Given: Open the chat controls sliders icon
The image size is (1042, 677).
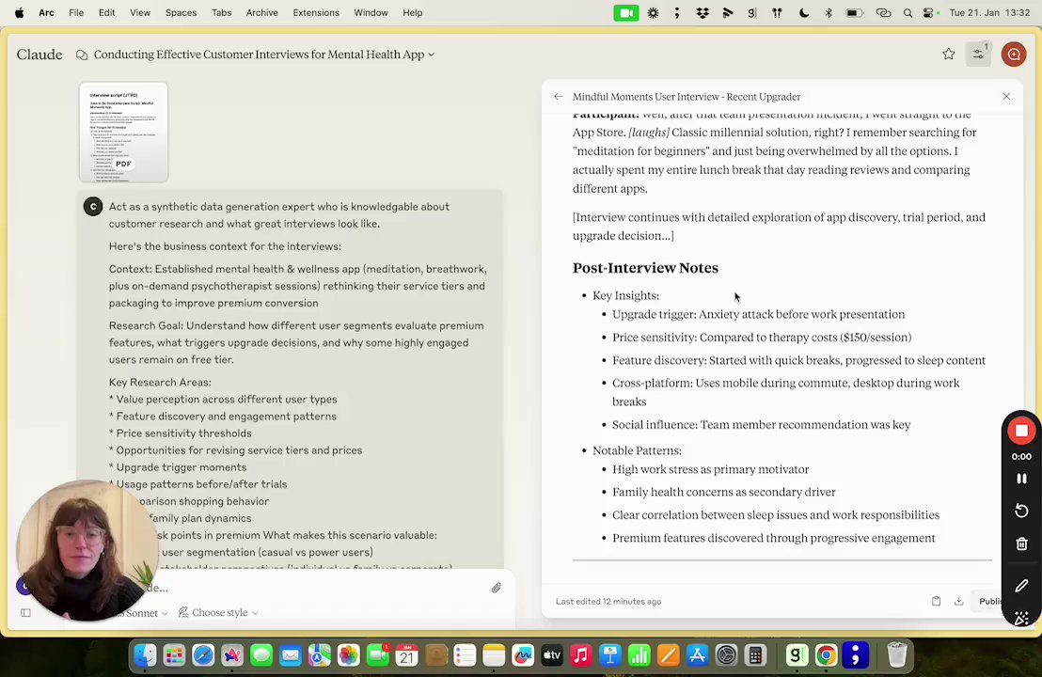Looking at the screenshot, I should 978,55.
